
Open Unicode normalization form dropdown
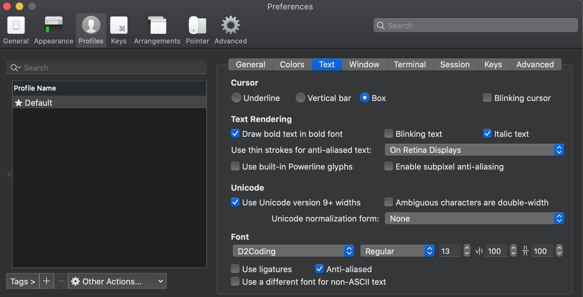(474, 219)
